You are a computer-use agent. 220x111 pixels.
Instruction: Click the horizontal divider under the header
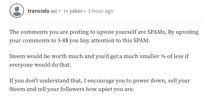pyautogui.click(x=107, y=23)
